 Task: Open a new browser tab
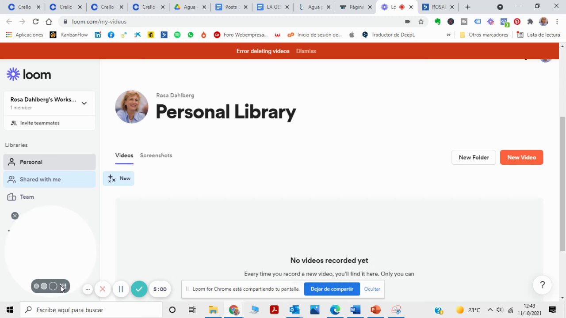click(x=468, y=7)
